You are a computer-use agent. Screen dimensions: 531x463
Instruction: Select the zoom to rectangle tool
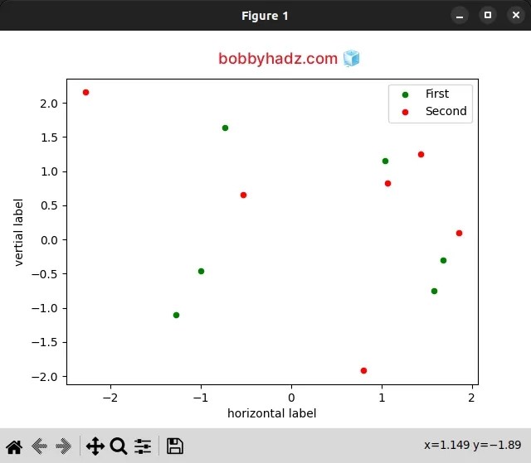(119, 446)
